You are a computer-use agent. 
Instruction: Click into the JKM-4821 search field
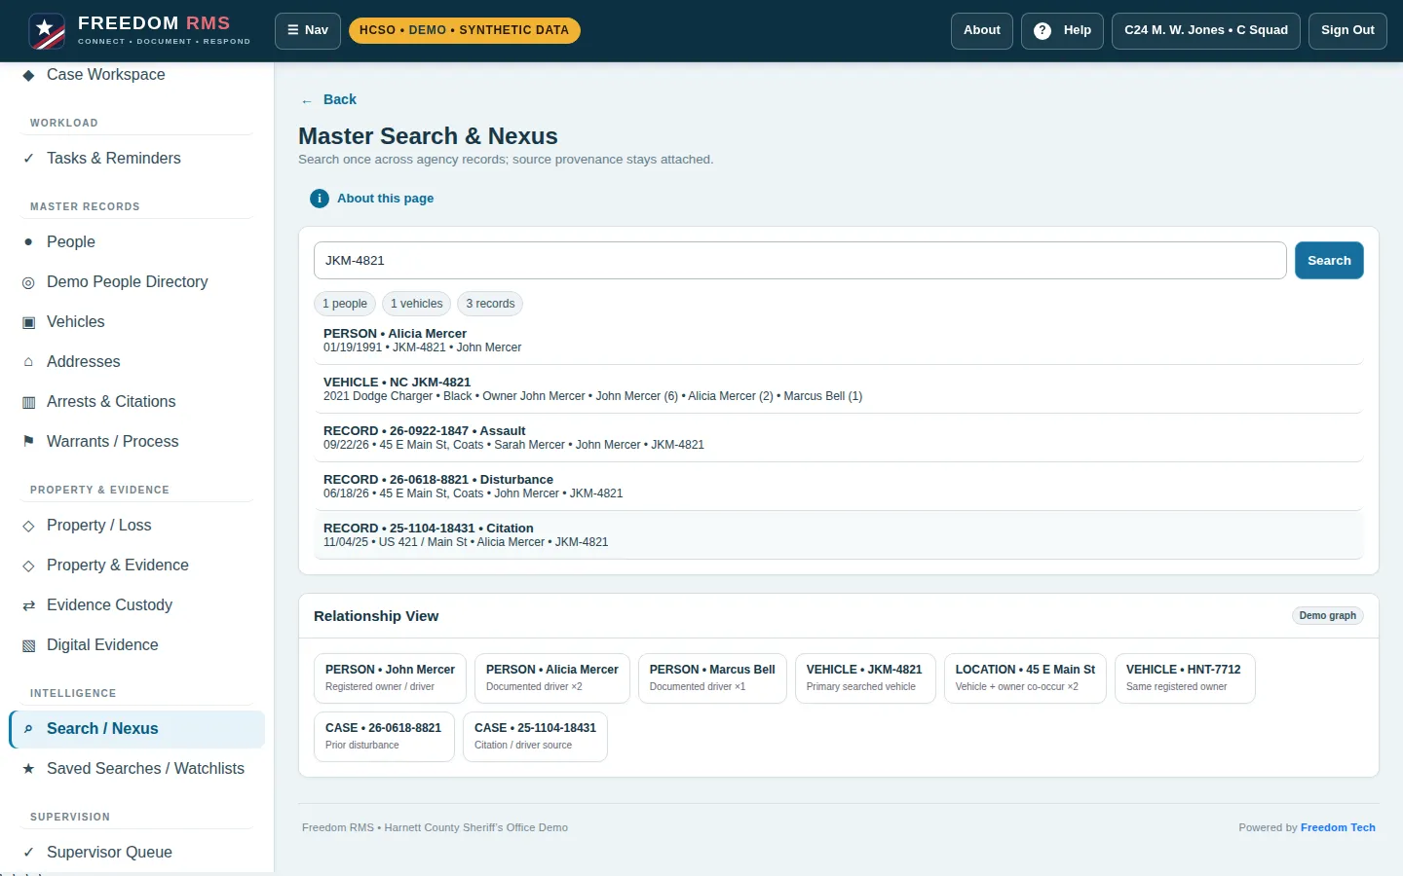tap(800, 261)
